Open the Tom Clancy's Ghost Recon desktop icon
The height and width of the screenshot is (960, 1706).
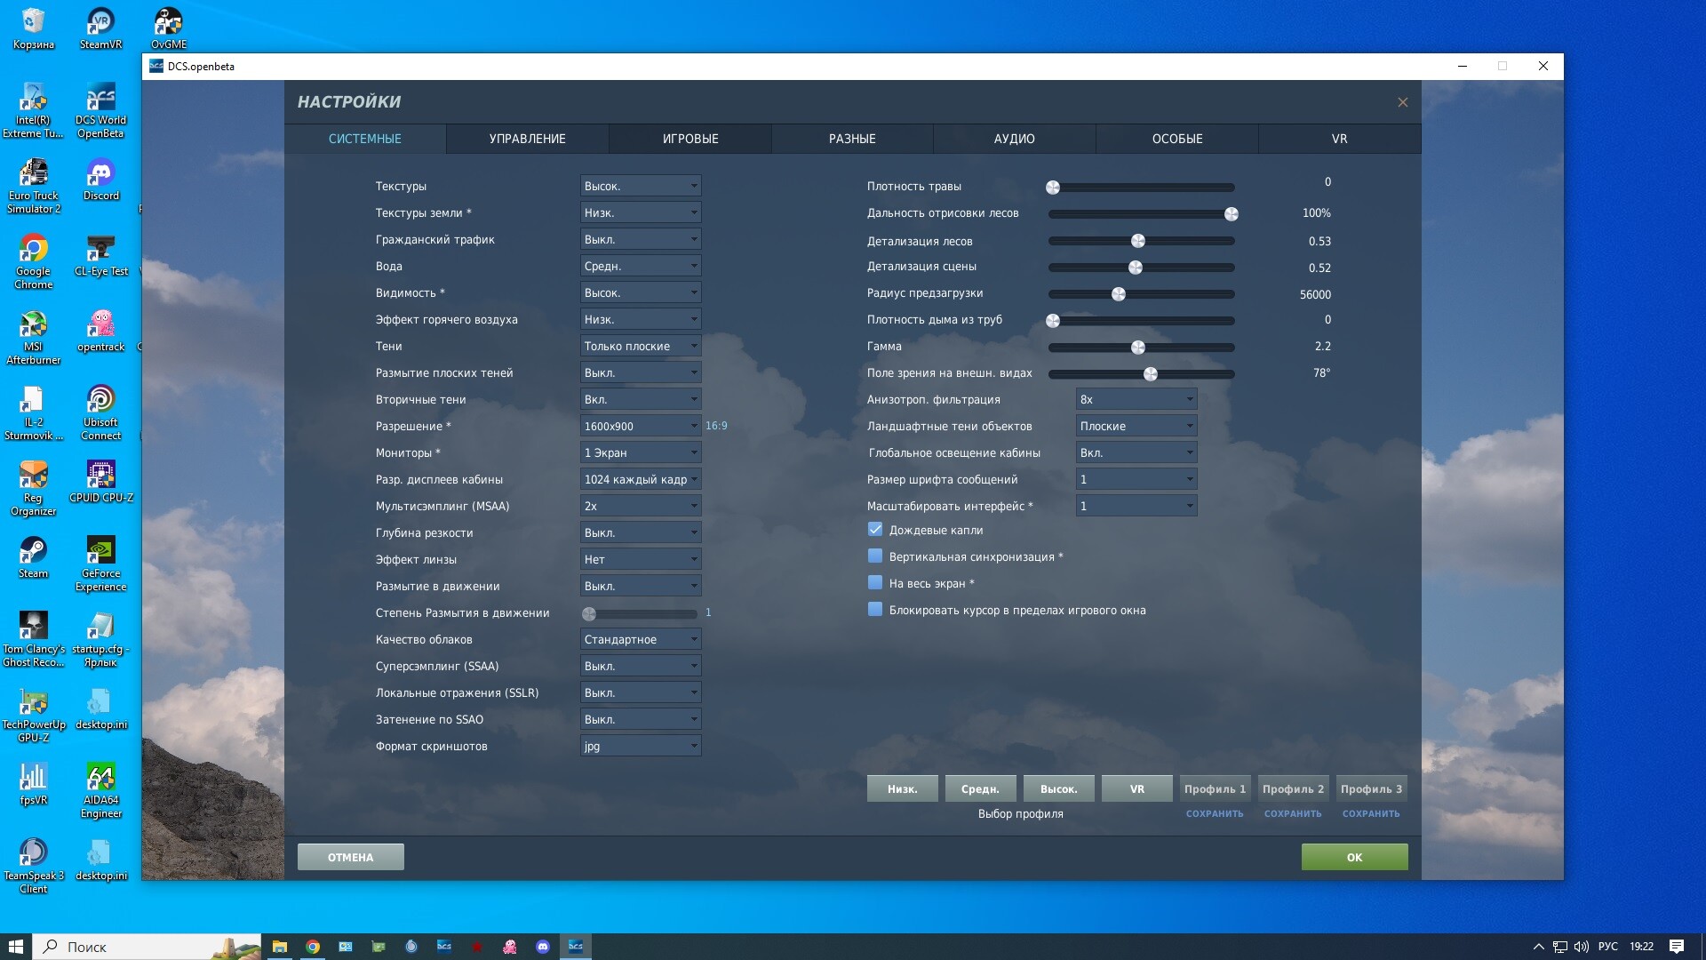[33, 640]
